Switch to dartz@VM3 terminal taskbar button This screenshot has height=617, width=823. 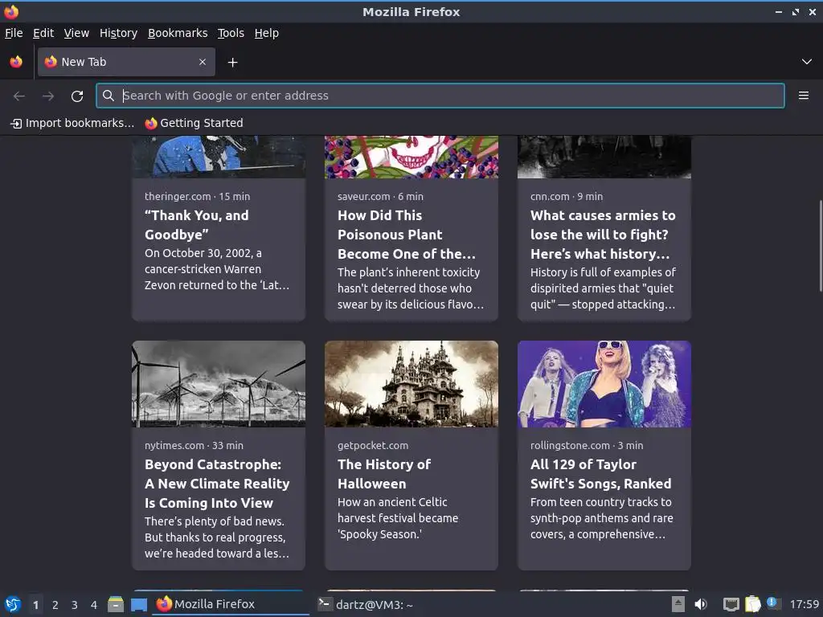pyautogui.click(x=366, y=604)
